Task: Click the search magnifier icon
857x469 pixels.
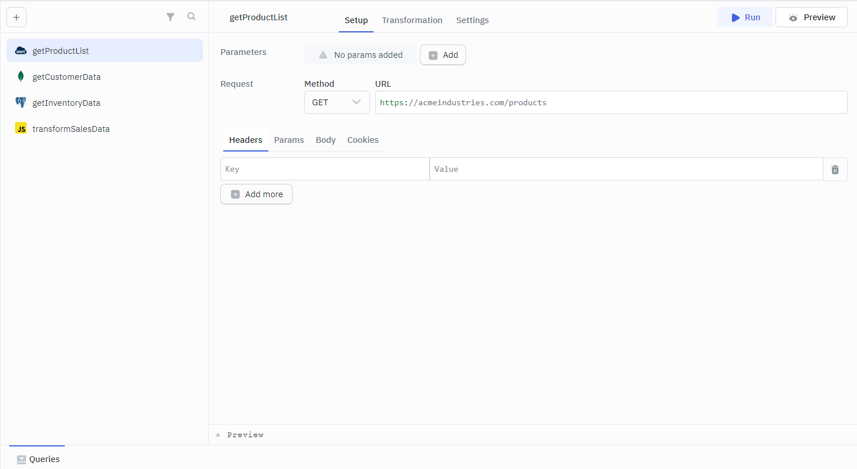Action: (191, 17)
